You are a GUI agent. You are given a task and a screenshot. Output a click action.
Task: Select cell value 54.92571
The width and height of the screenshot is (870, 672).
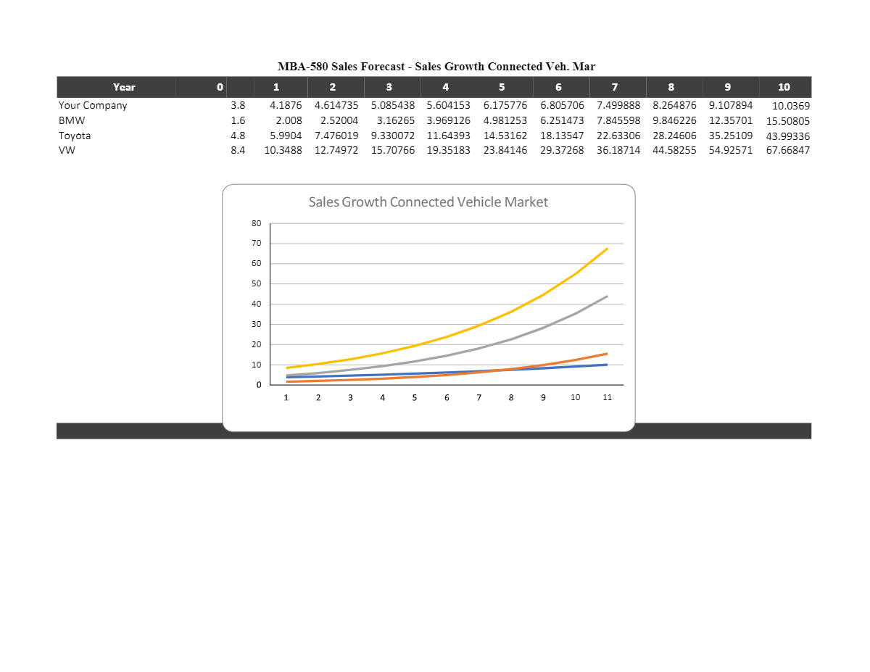[731, 150]
